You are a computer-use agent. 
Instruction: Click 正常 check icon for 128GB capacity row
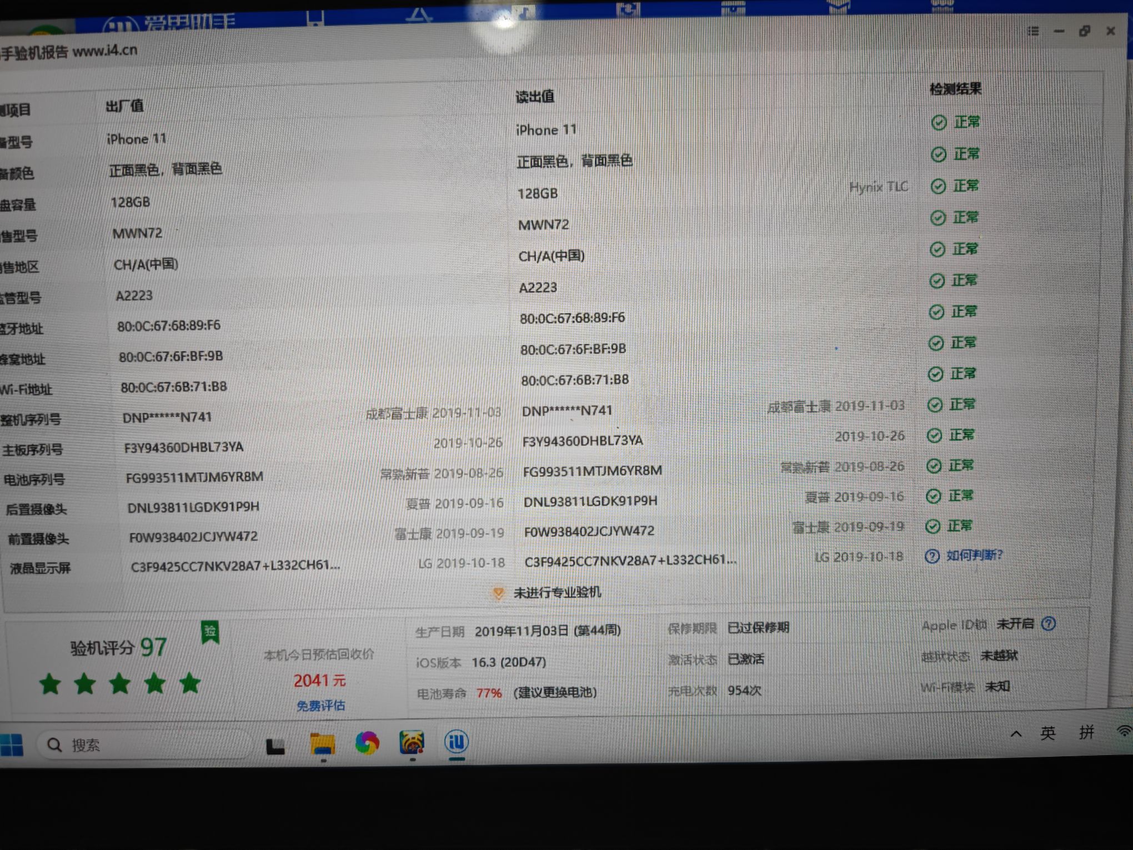tap(938, 186)
